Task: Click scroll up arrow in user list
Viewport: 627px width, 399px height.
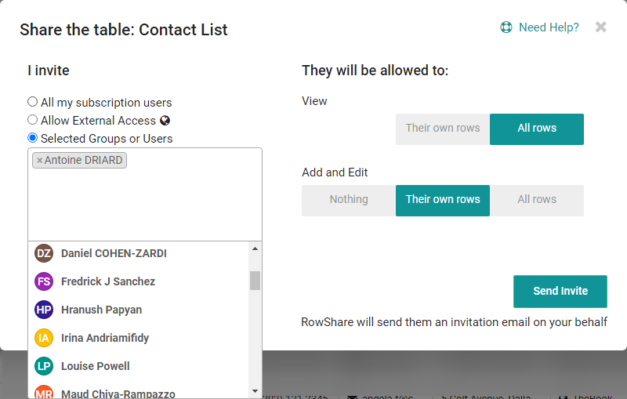Action: (x=256, y=248)
